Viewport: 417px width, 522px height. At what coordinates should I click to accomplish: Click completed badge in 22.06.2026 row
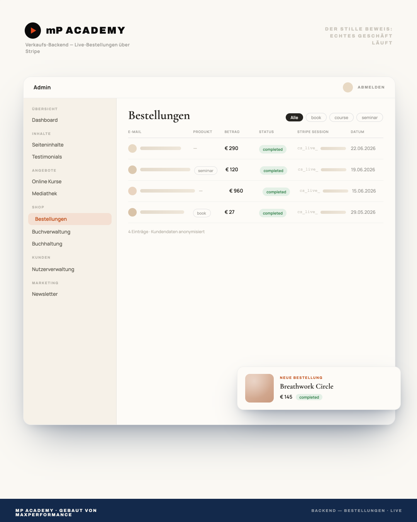(x=273, y=149)
